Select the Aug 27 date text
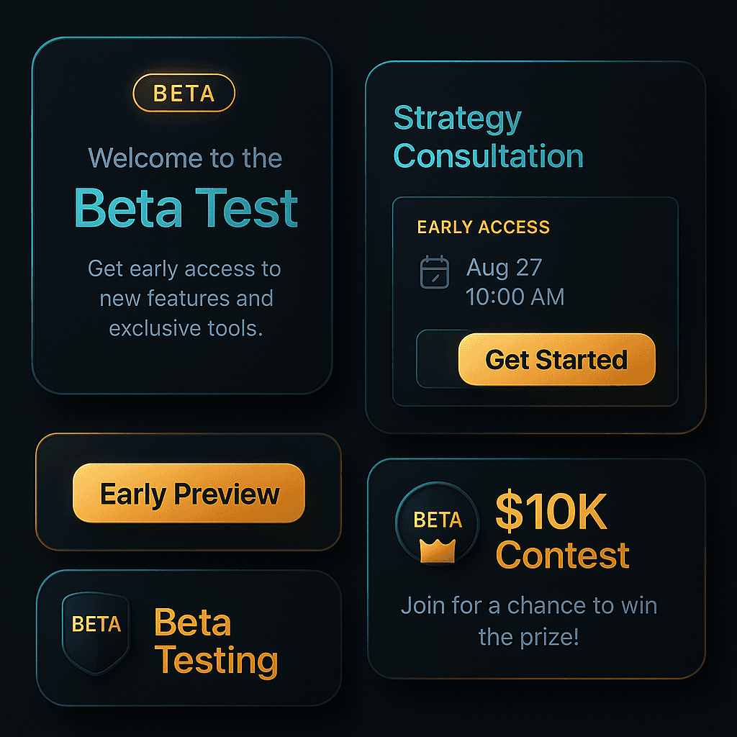737x737 pixels. 504,268
